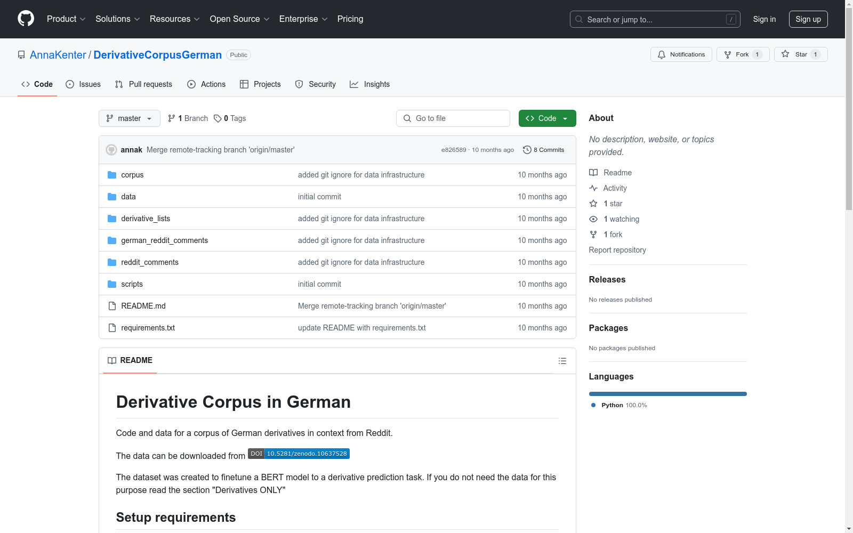Expand the Open Source menu

coord(240,19)
